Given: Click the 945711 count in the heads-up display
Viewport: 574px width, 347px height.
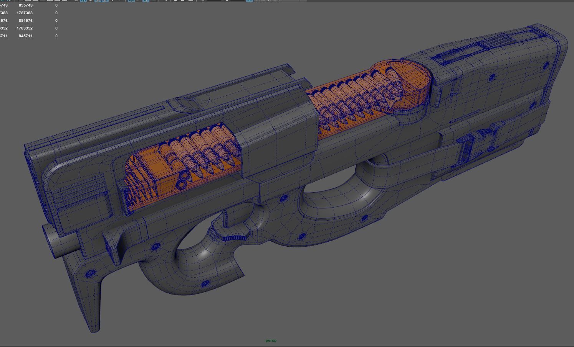Looking at the screenshot, I should point(25,36).
